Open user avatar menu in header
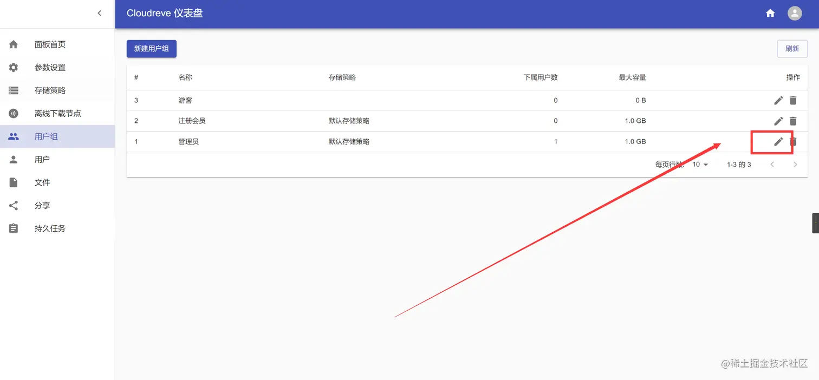This screenshot has width=819, height=380. (795, 14)
